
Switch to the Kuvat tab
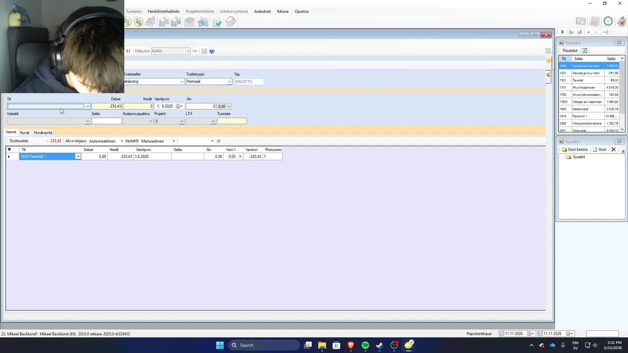[x=25, y=132]
